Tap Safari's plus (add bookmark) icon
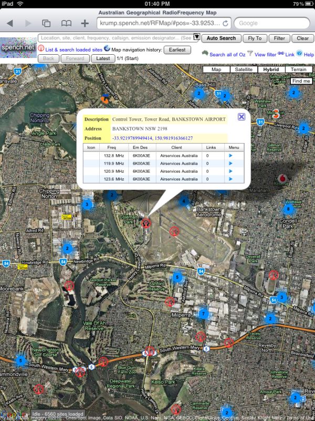 click(x=85, y=23)
